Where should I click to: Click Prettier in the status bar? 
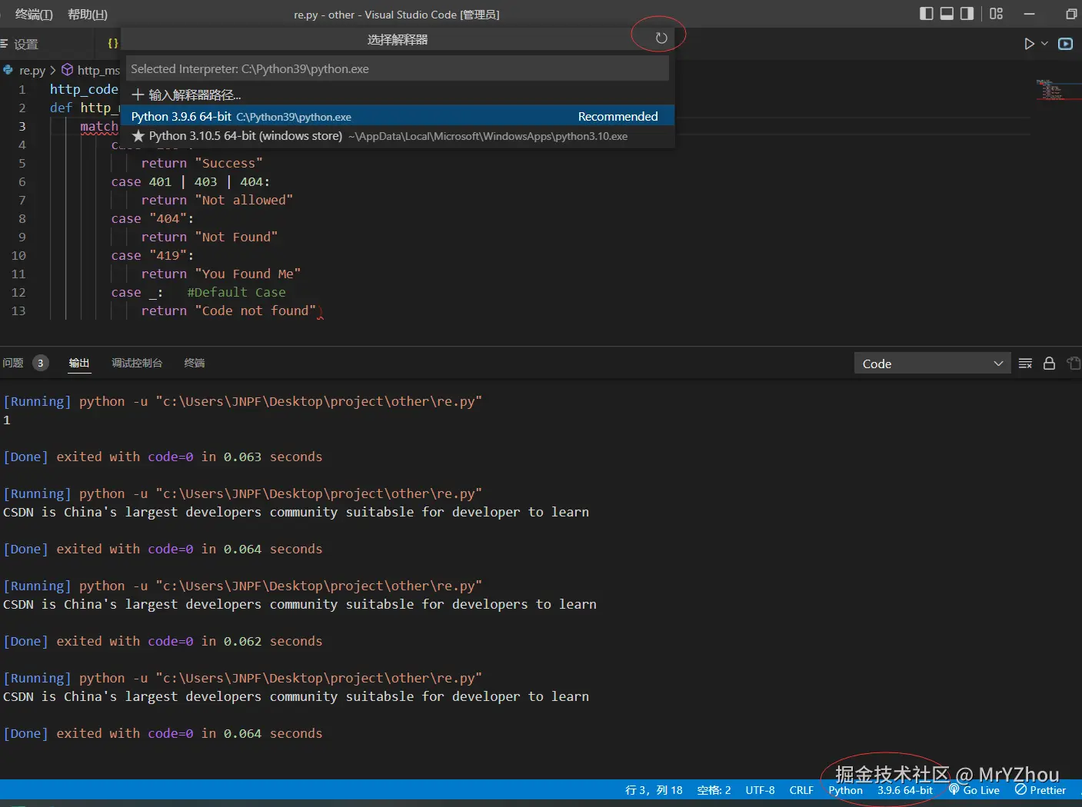tap(1040, 790)
